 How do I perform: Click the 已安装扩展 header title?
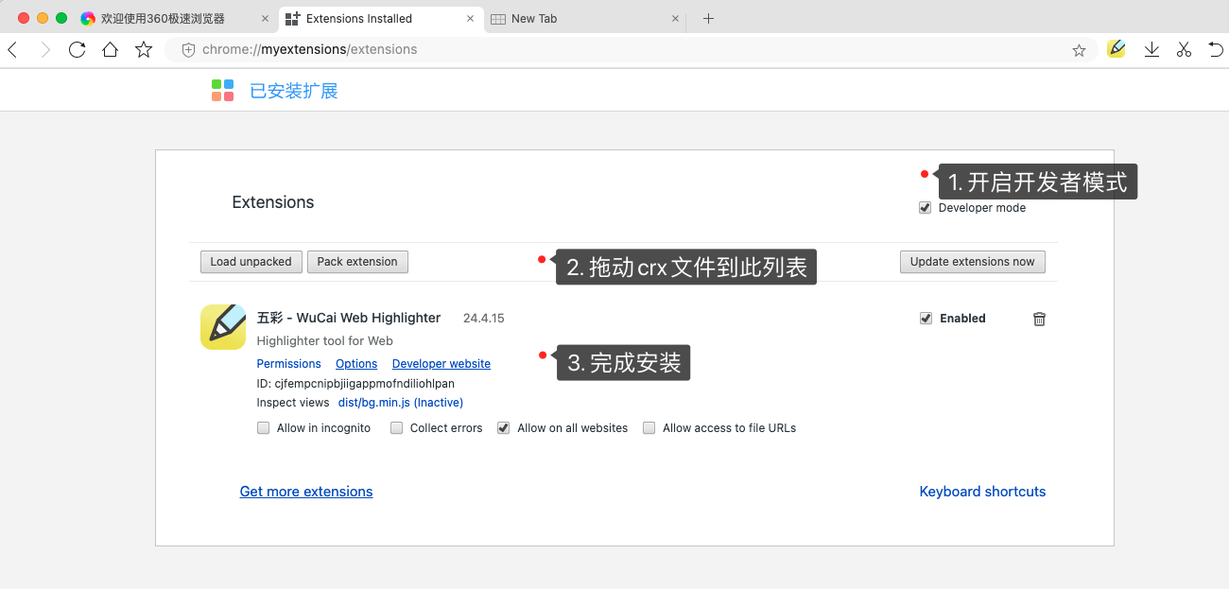coord(294,91)
